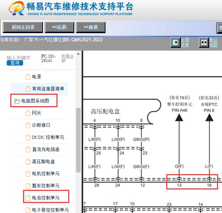Screen dimensions: 222x213
Task: Click the fullscreen menu icon
Action: click(x=175, y=42)
